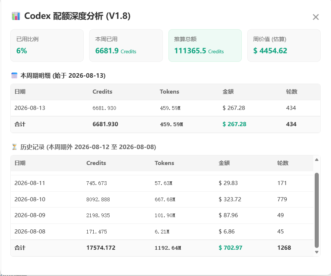Screen dimensions: 331x276
Task: Click the 日期 header in the current-period table
Action: coord(20,92)
